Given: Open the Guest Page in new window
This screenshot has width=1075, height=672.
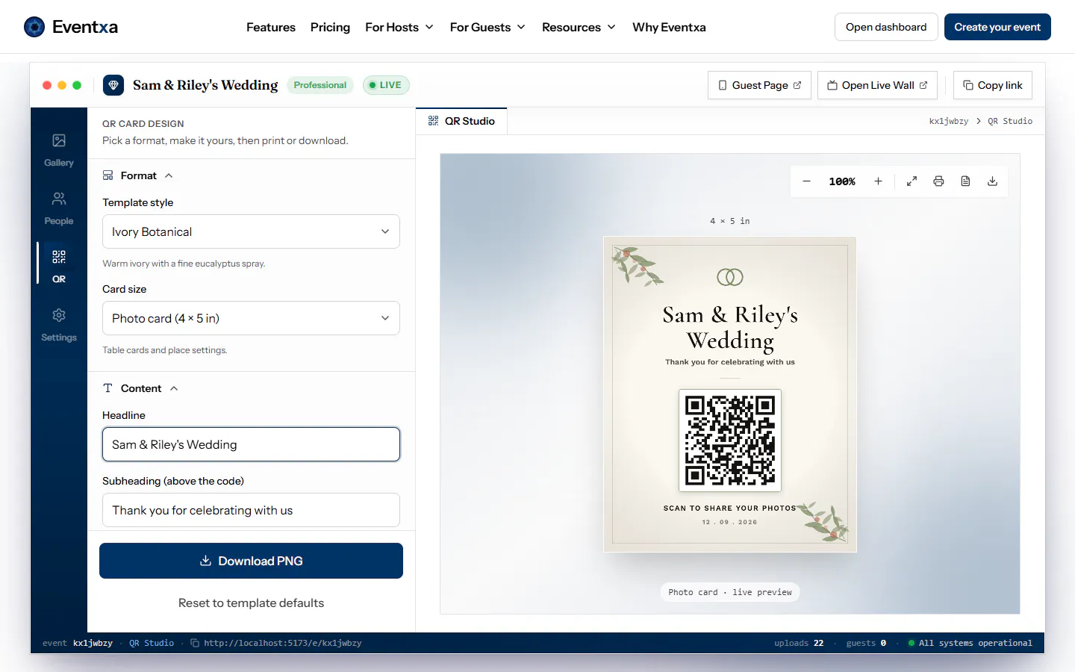Looking at the screenshot, I should click(x=759, y=85).
